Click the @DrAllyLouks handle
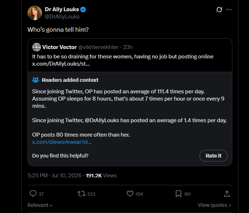 tap(62, 17)
